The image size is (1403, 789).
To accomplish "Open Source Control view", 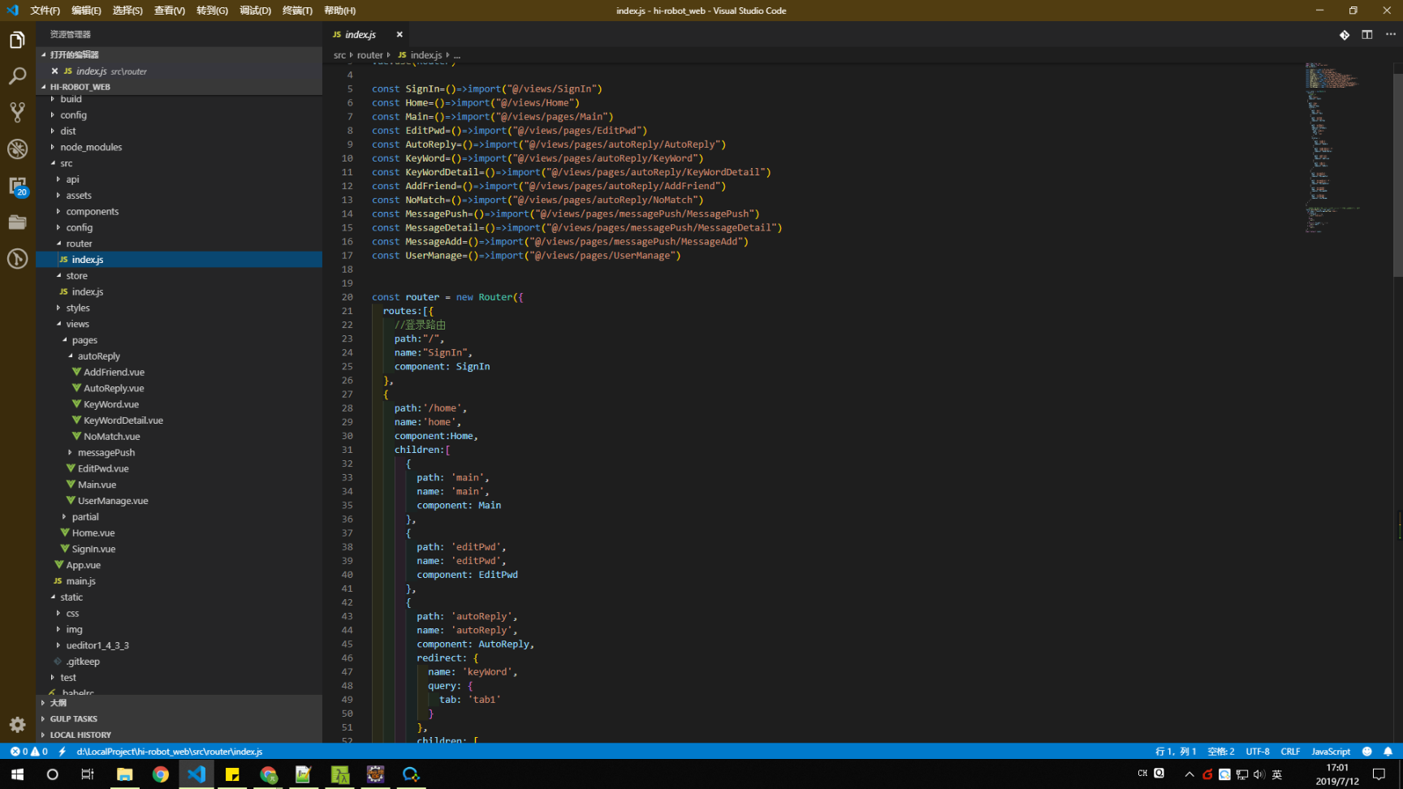I will [x=17, y=112].
